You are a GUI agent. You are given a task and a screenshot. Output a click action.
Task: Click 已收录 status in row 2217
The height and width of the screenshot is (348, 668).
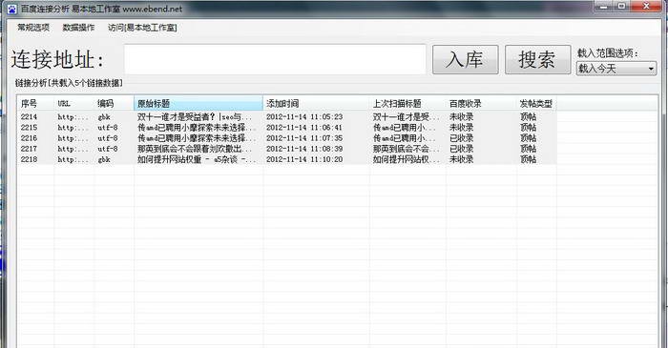461,149
